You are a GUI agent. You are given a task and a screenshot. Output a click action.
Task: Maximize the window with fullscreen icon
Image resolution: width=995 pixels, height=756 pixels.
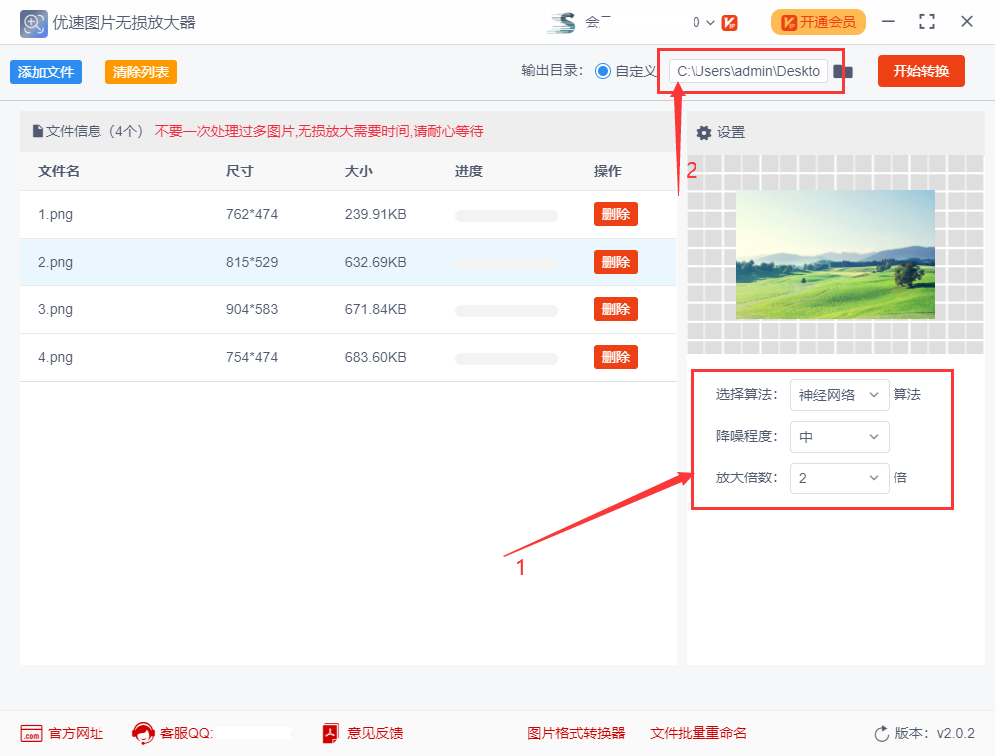tap(927, 22)
